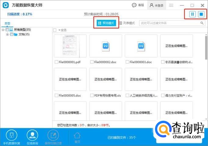The image size is (208, 146).
Task: Click the File0000003.doc document icon
Action: tap(141, 46)
